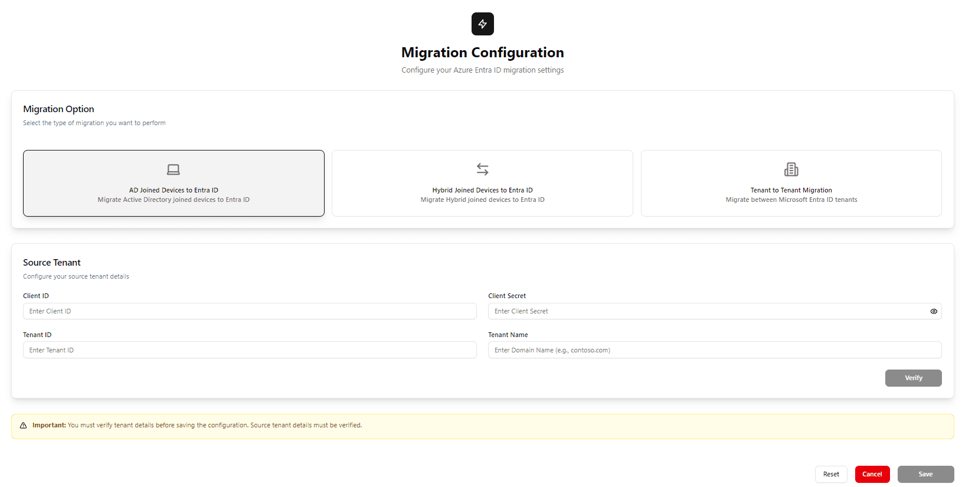Focus the Client ID input field
This screenshot has height=487, width=962.
pyautogui.click(x=250, y=311)
